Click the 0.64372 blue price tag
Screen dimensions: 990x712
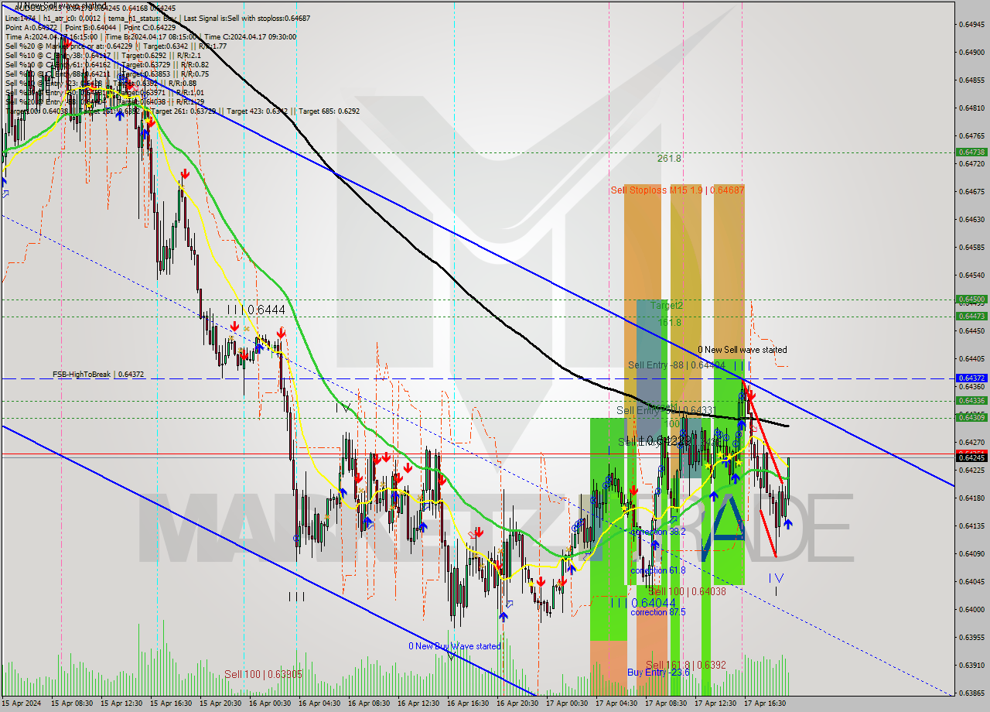coord(971,378)
